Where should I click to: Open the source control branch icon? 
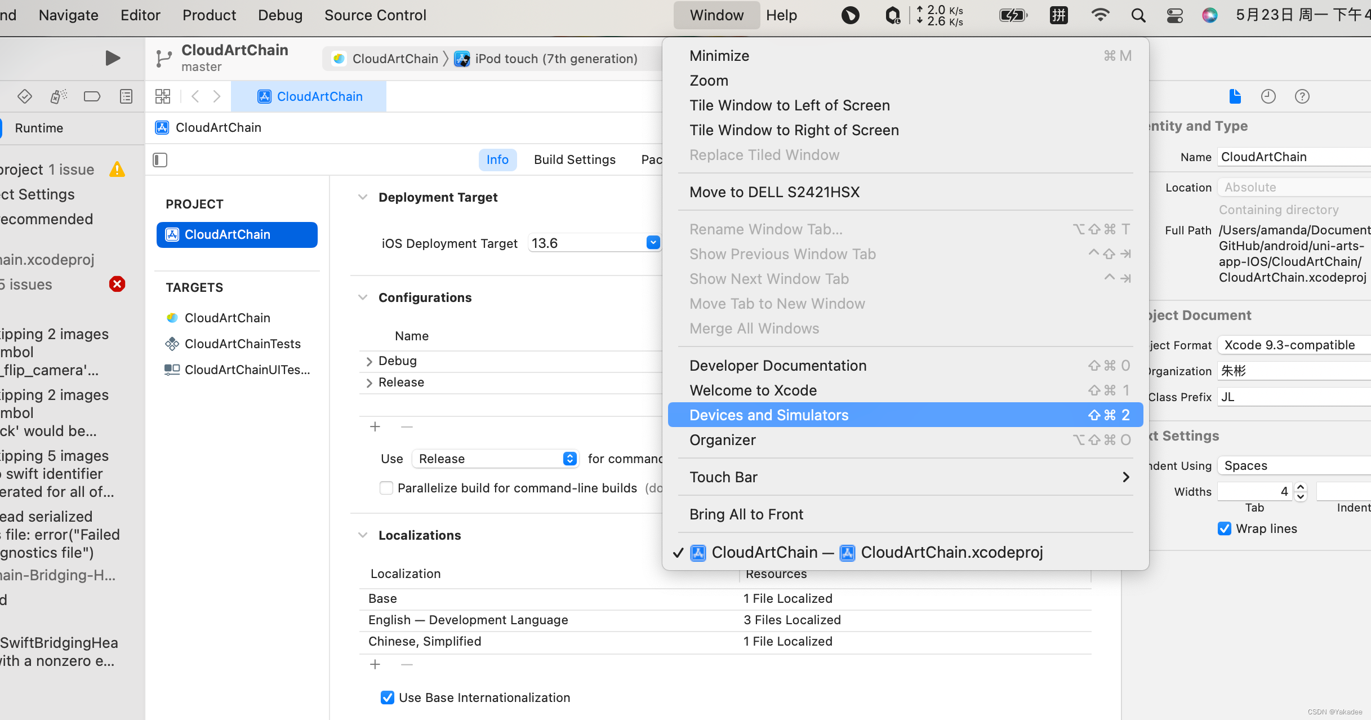(163, 58)
